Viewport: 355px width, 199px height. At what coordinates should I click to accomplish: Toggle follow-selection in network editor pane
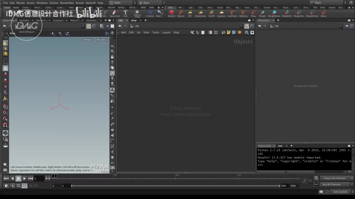coord(247,26)
